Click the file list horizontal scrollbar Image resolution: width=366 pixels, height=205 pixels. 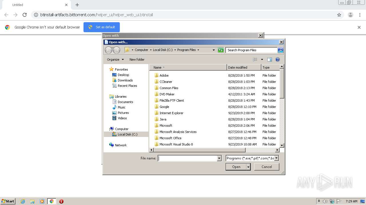coord(200,150)
